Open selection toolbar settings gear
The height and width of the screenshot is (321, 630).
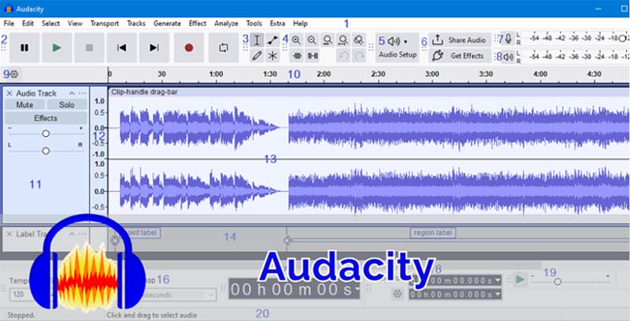[x=397, y=294]
